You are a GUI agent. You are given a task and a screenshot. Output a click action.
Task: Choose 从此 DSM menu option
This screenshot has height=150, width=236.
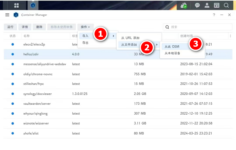pos(172,46)
